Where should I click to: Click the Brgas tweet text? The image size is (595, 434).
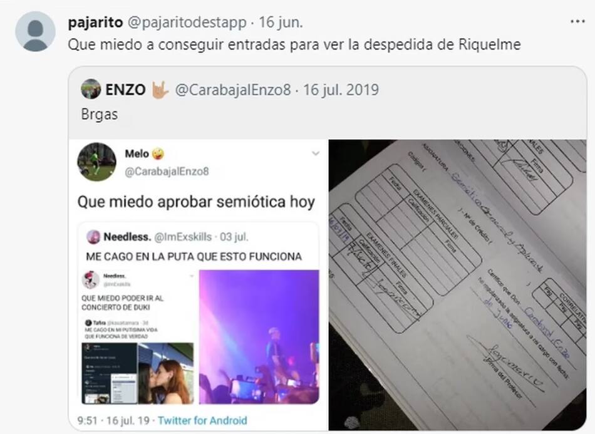tap(100, 114)
